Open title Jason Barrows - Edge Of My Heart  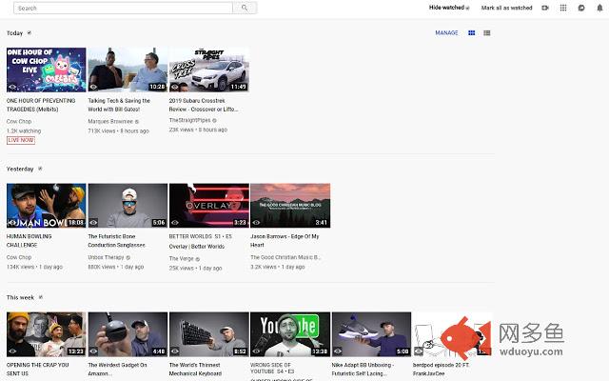tap(285, 241)
